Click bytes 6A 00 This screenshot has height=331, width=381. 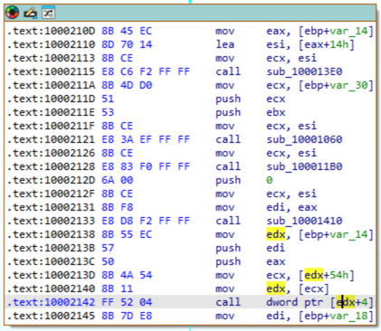[117, 180]
